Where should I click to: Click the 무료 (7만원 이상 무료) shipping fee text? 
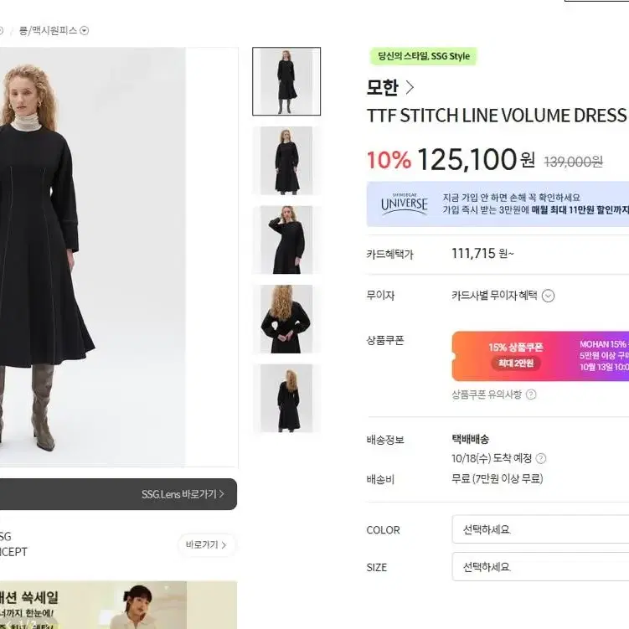tap(498, 478)
